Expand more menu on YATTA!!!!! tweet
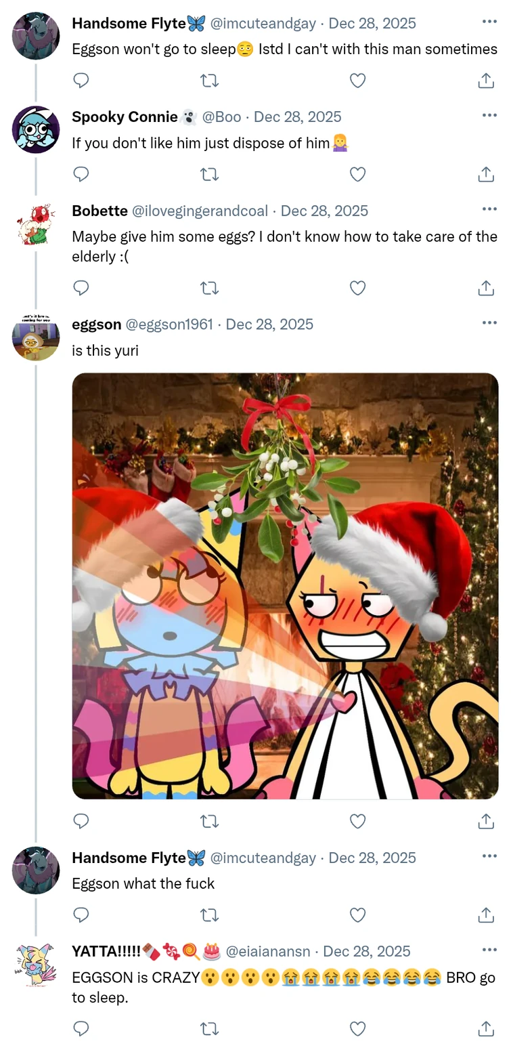This screenshot has height=1050, width=511. tap(489, 950)
